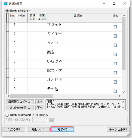This screenshot has height=138, width=132.
Task: Go back with 戻る(B) button
Action: [14, 129]
